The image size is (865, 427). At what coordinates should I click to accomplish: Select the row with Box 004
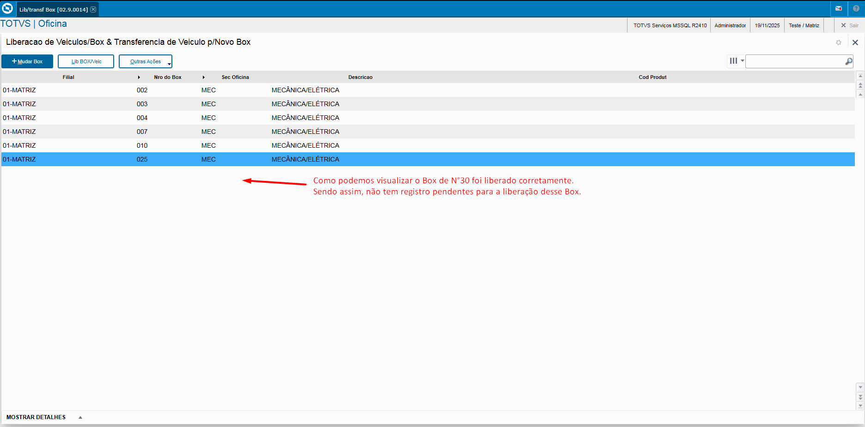[x=428, y=118]
